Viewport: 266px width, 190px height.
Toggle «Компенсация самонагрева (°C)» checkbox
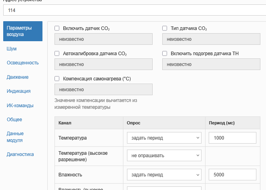[x=57, y=79]
